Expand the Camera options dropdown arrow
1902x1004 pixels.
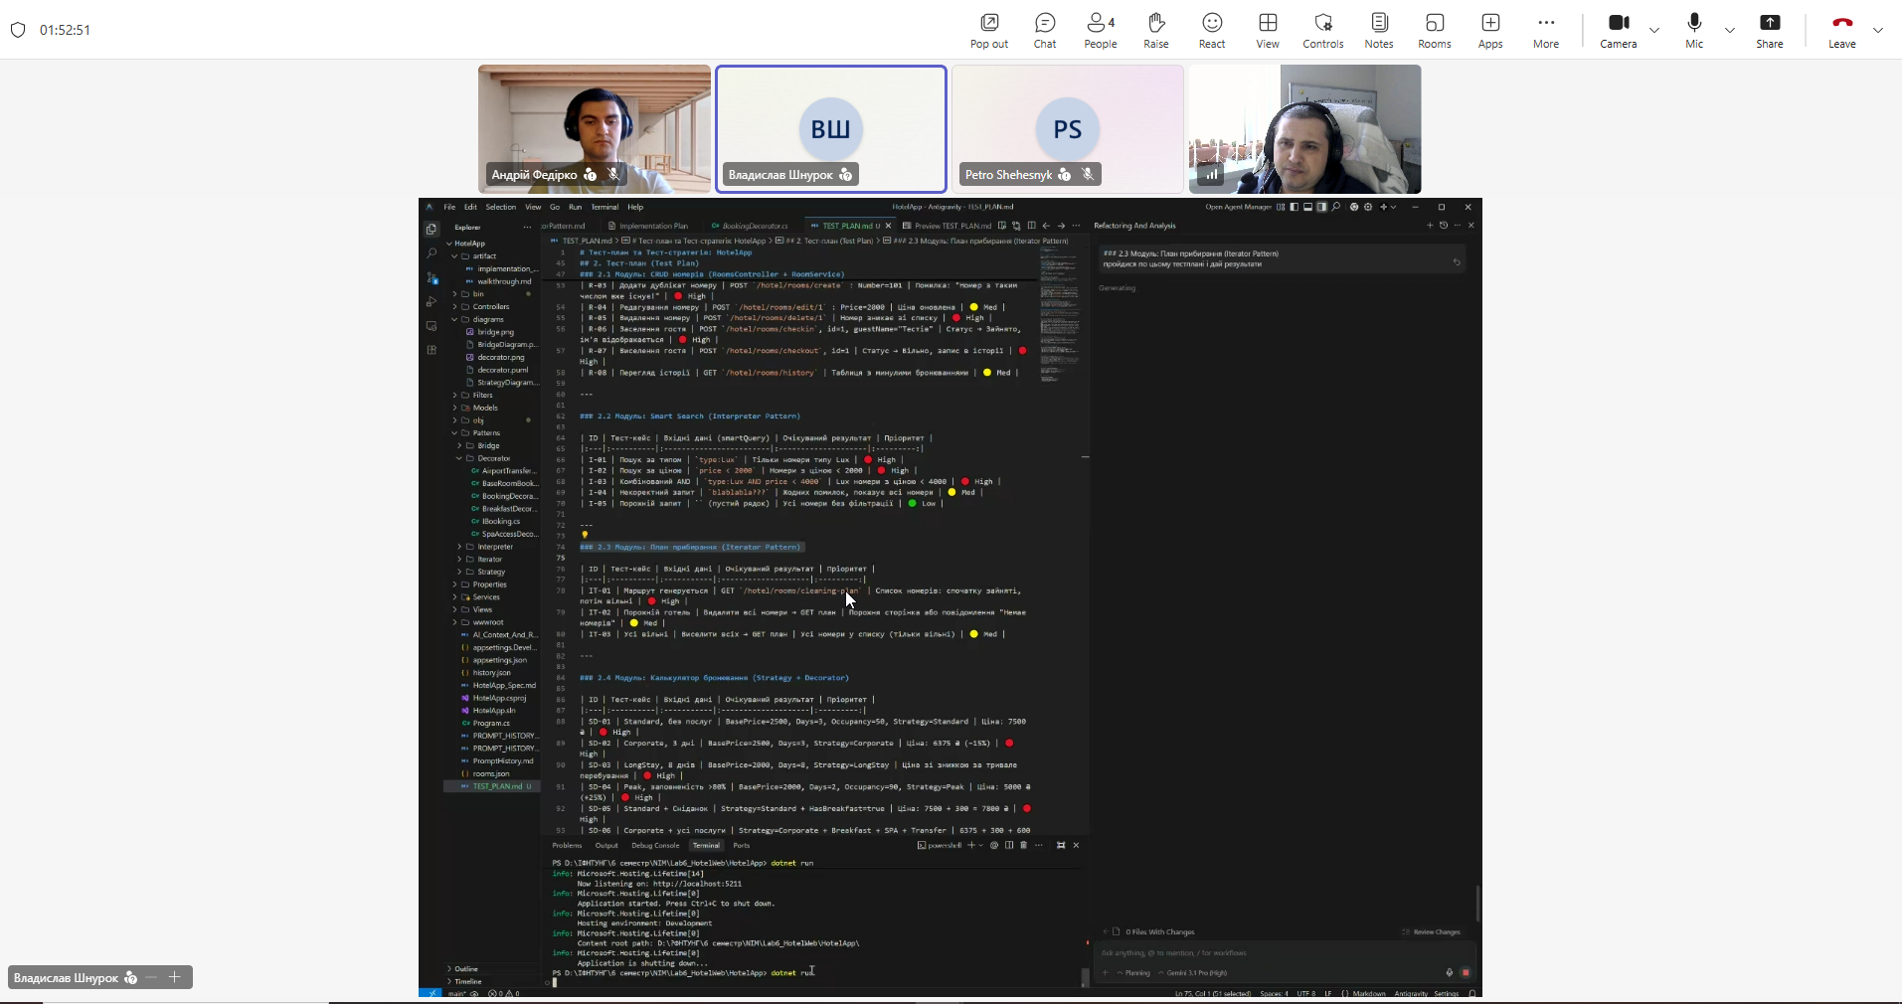click(1654, 30)
